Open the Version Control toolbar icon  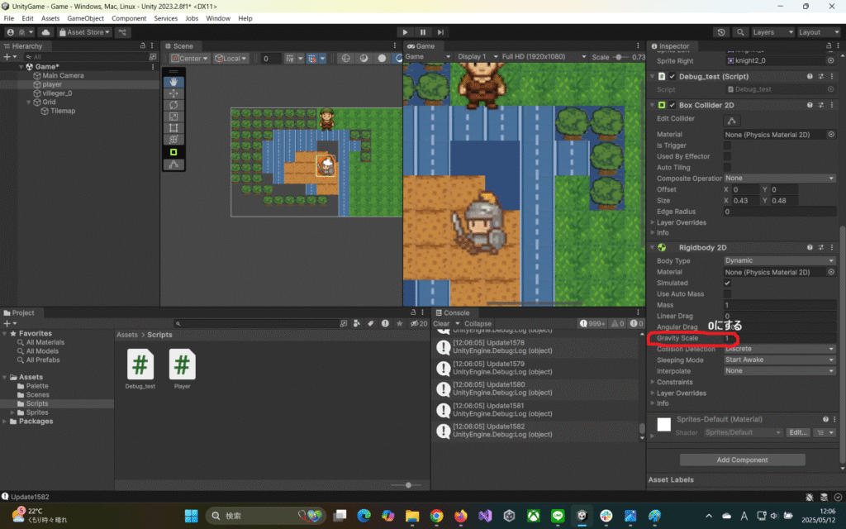[122, 32]
